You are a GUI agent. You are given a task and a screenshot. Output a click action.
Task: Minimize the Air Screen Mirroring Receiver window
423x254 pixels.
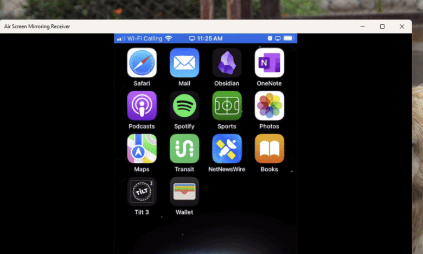tap(363, 26)
